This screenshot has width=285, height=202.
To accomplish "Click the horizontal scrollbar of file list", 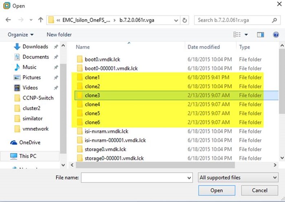I will click(x=155, y=165).
